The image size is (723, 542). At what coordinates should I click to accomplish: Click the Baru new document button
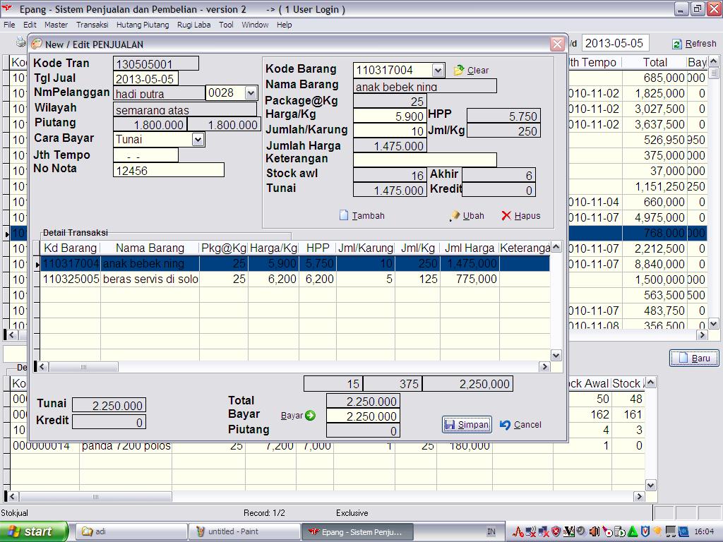click(693, 358)
